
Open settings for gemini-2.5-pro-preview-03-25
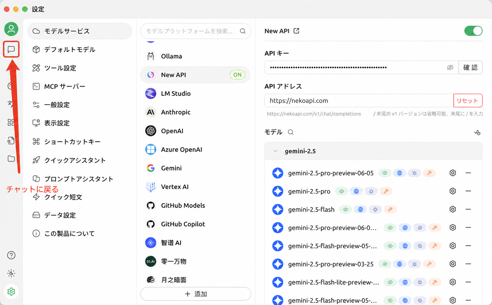453,264
